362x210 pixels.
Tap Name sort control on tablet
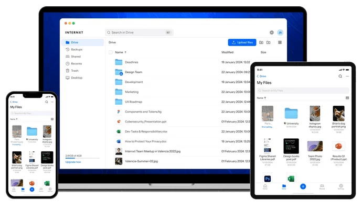tap(261, 98)
